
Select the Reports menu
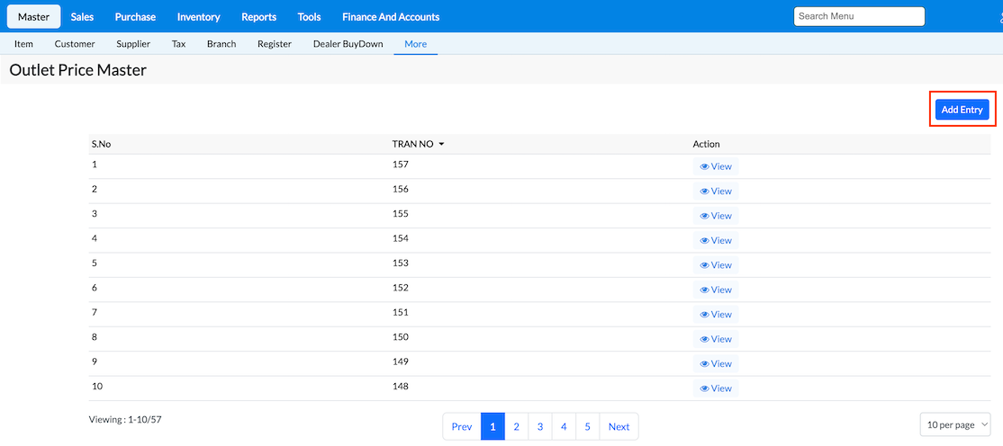(x=258, y=17)
